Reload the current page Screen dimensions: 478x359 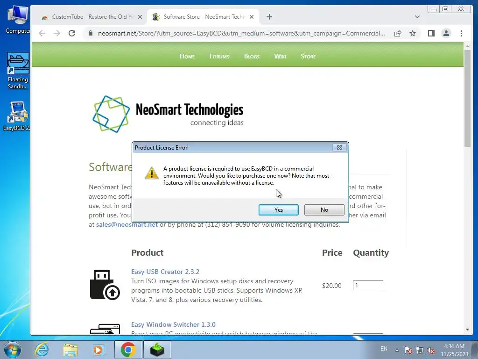point(72,33)
